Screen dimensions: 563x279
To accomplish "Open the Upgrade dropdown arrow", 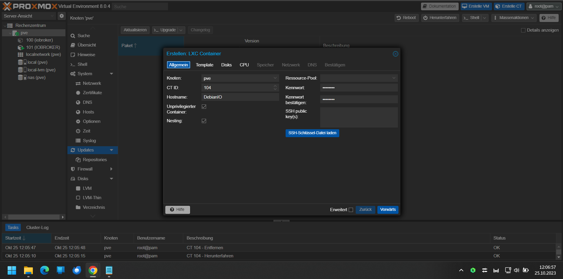I will [181, 30].
